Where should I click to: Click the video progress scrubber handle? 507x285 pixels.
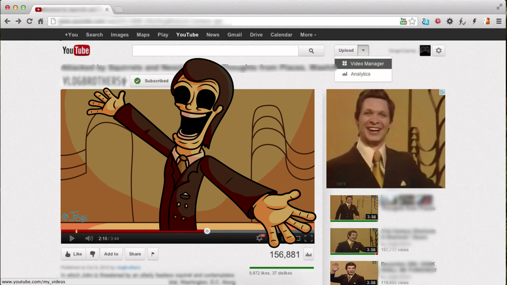tap(207, 231)
